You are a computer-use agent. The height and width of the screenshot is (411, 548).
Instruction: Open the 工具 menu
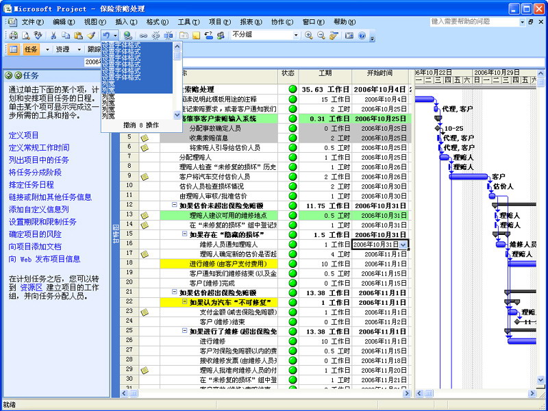coord(188,22)
